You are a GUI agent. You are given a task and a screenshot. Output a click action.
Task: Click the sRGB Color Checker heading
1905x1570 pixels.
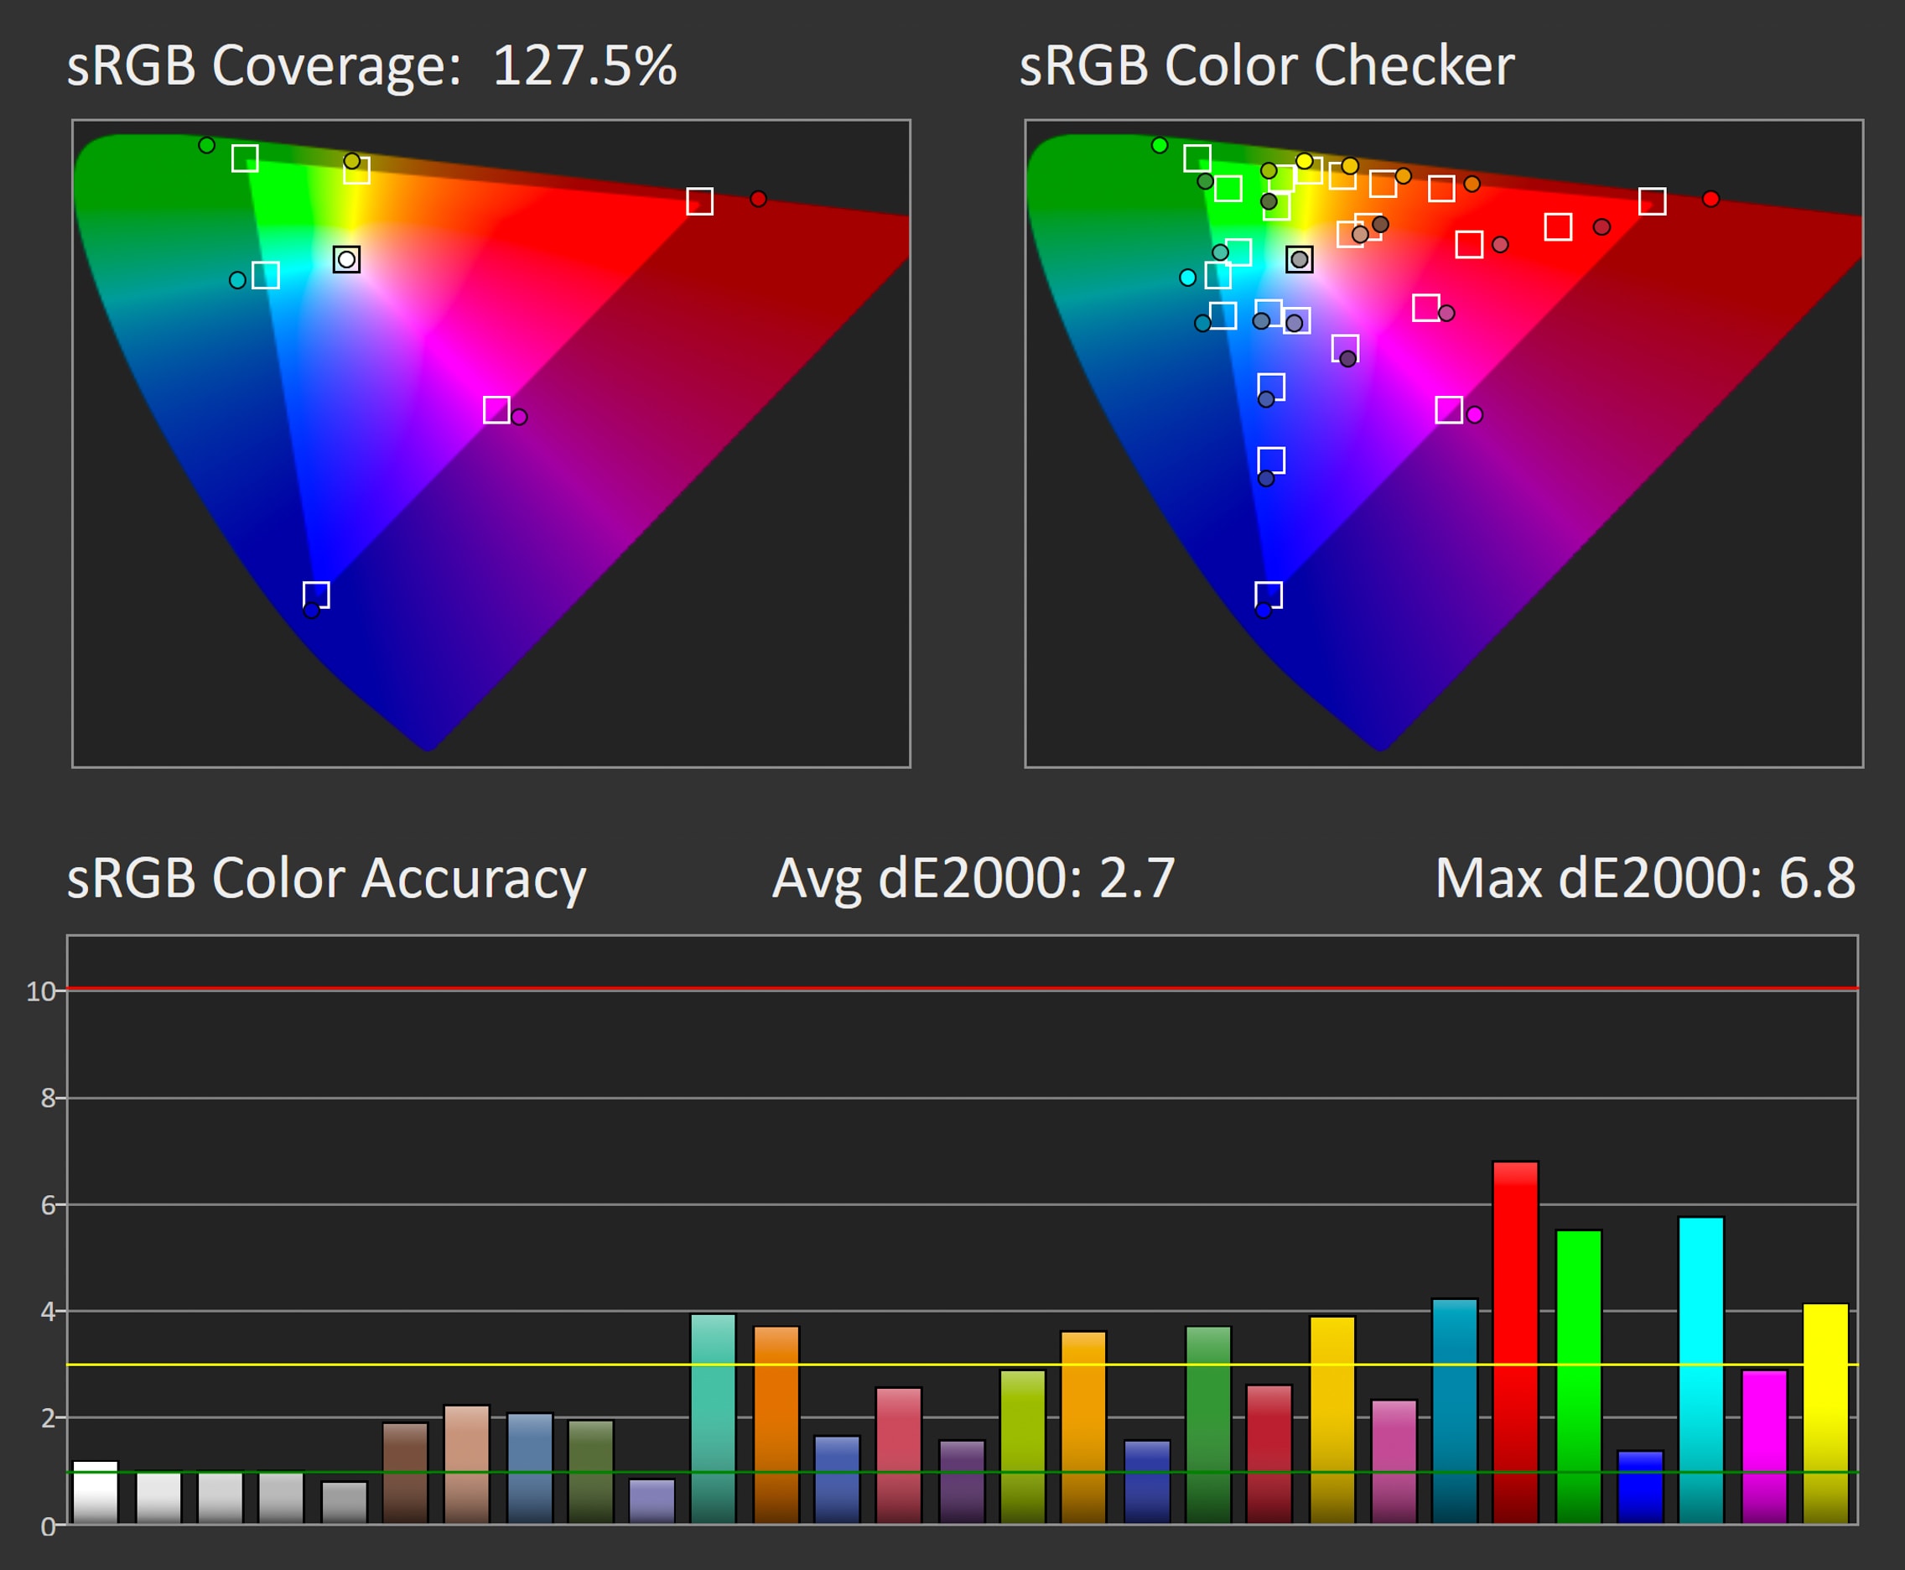pyautogui.click(x=1266, y=65)
